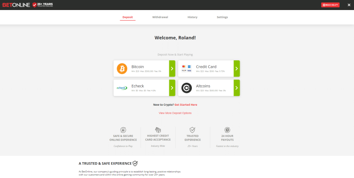The width and height of the screenshot is (354, 178).
Task: Click the 25+ Years caption under Trusted Experience
Action: (x=193, y=146)
